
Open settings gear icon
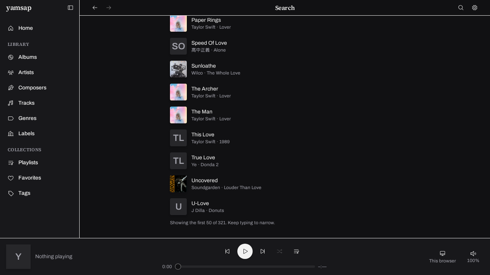coord(475,8)
